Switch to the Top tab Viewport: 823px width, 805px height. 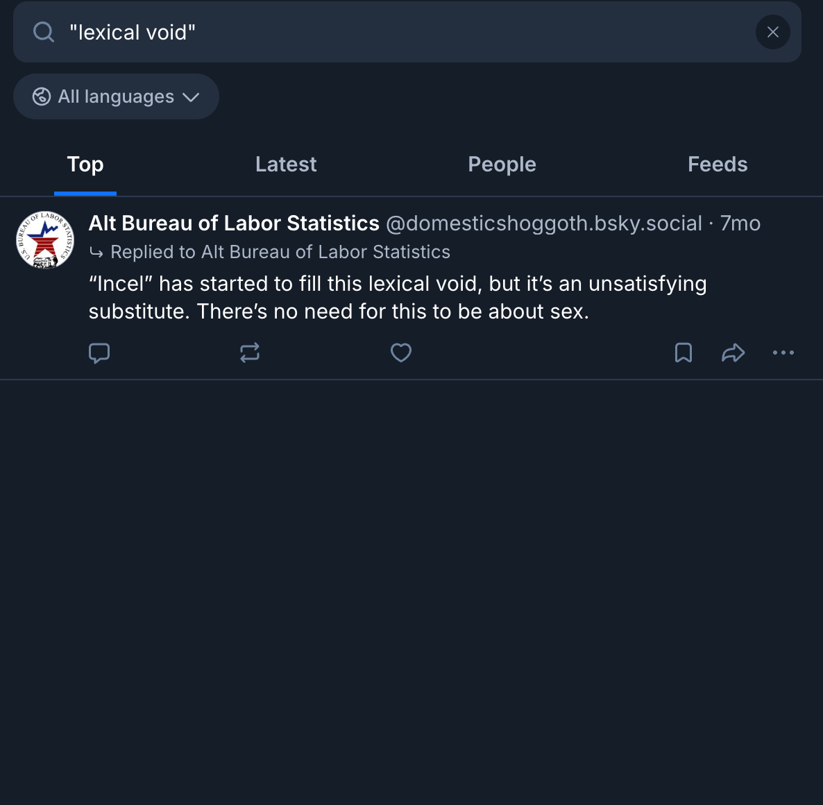[85, 164]
